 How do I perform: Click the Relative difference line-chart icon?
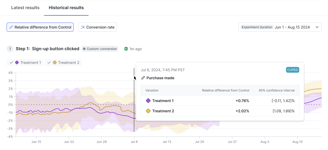pos(11,27)
